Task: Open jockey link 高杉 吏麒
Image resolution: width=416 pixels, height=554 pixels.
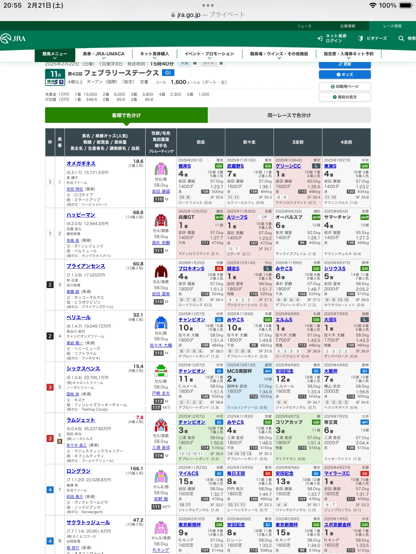Action: click(161, 243)
